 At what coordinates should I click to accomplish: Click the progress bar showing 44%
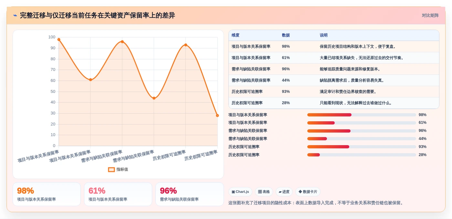point(362,139)
